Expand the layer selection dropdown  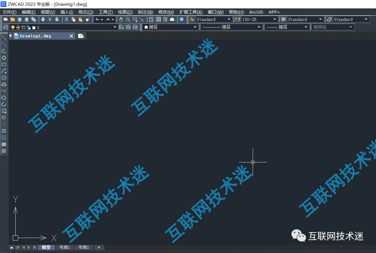[x=115, y=27]
